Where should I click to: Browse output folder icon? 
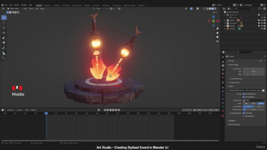click(x=263, y=90)
